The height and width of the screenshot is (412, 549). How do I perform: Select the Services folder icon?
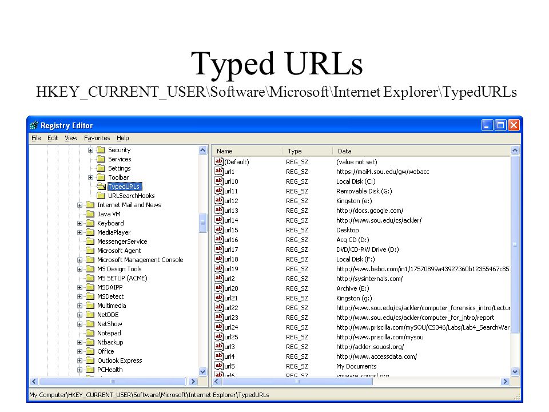(x=101, y=159)
